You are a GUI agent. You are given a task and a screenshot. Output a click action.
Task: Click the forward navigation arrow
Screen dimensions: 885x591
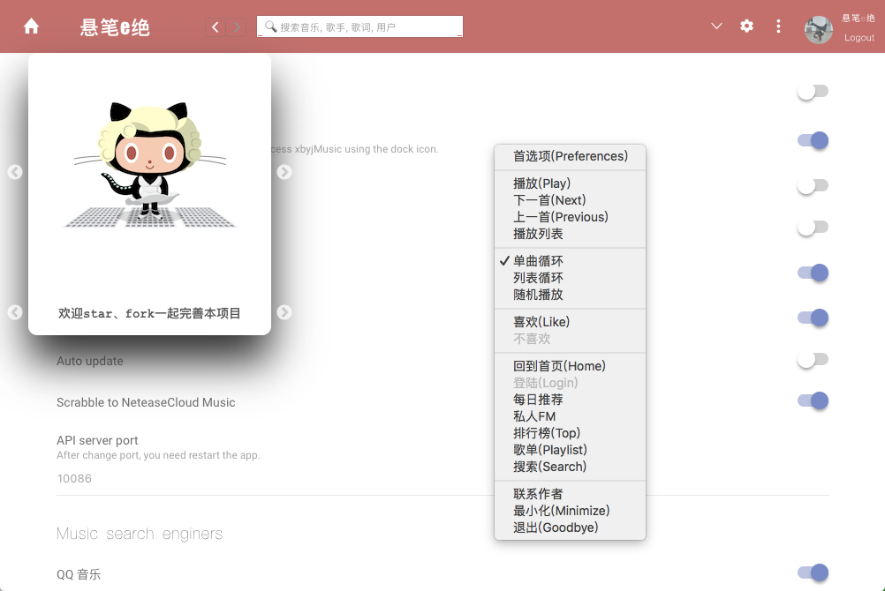pos(237,27)
